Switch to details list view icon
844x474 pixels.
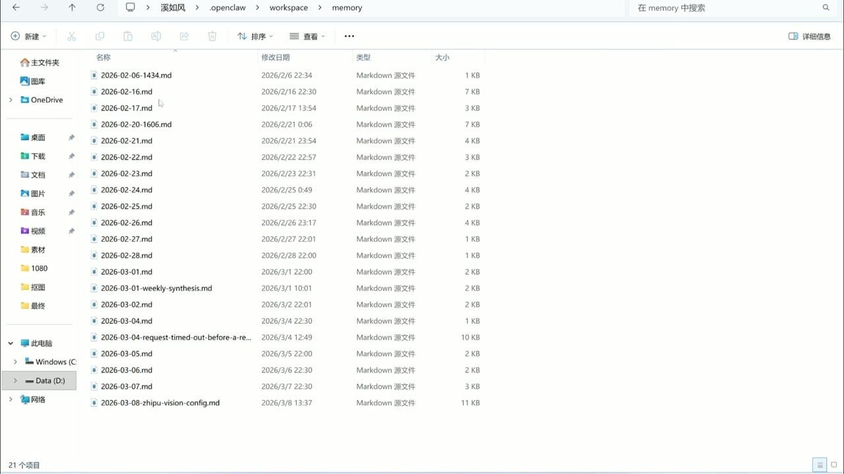pyautogui.click(x=820, y=465)
